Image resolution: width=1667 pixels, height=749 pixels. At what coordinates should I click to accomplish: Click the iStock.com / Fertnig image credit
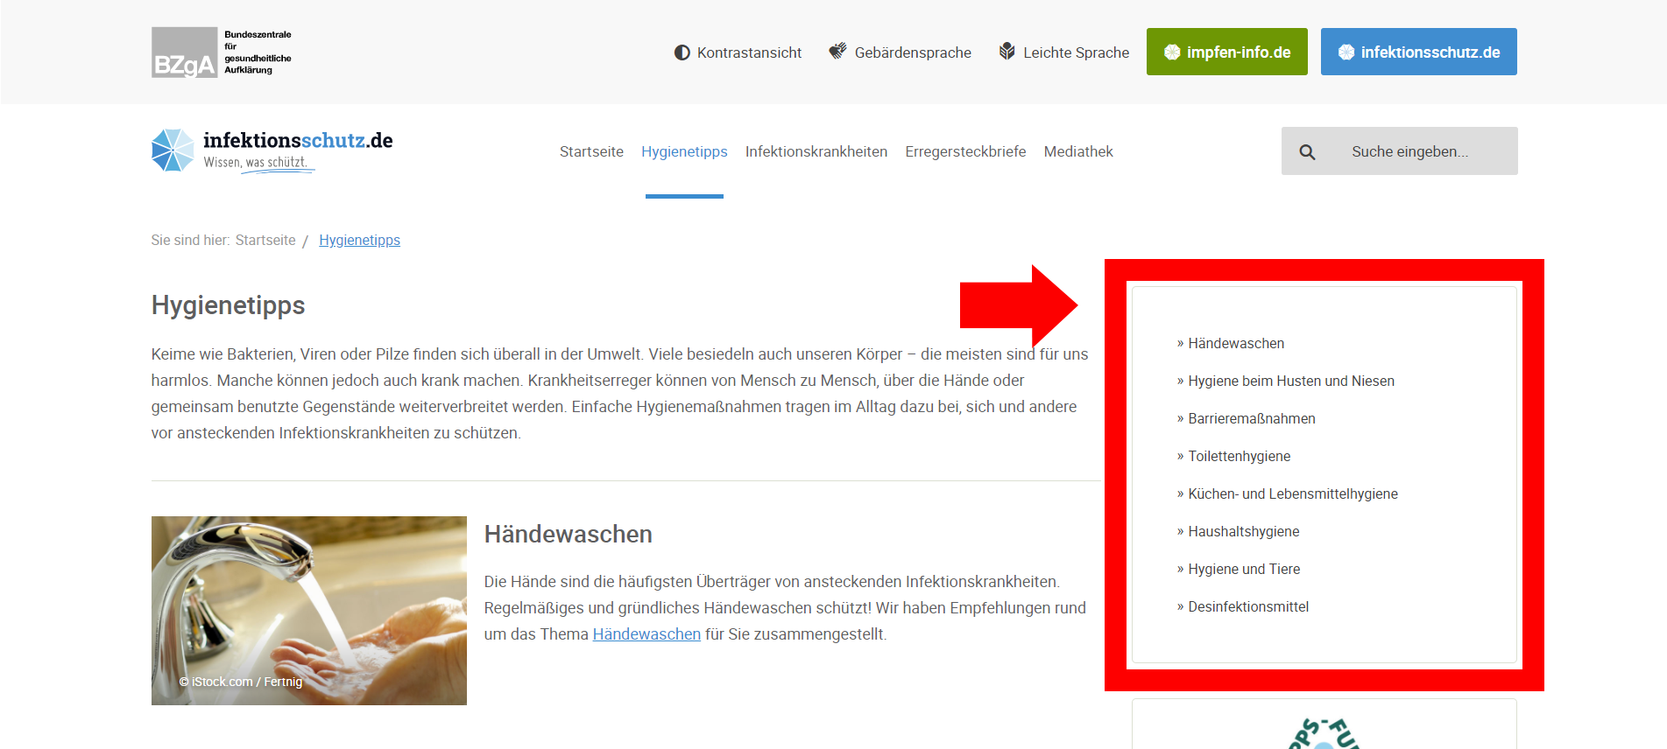(x=241, y=682)
